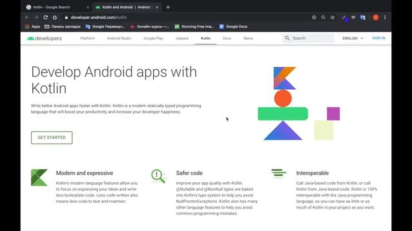Click the GET STARTED button
The image size is (412, 231).
51,137
